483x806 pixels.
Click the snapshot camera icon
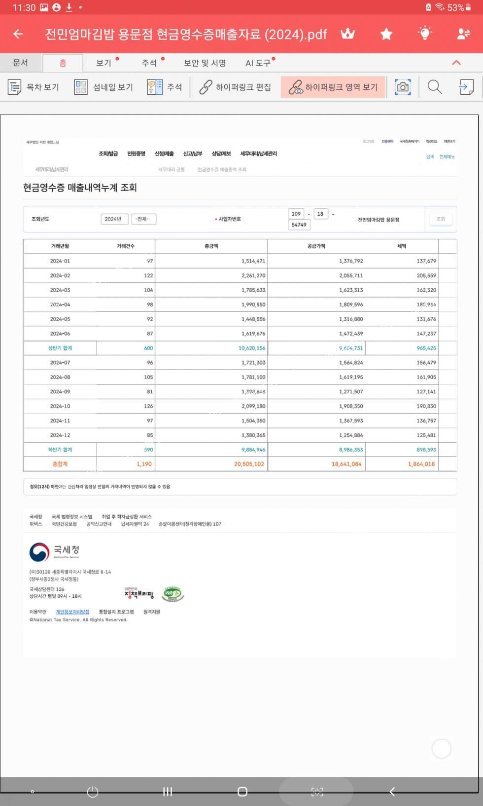pyautogui.click(x=403, y=87)
